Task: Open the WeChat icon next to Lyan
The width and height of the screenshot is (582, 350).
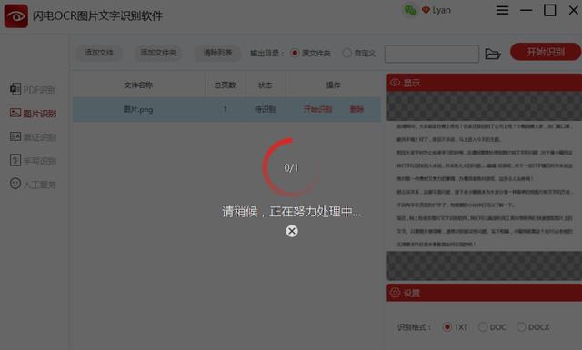Action: point(410,10)
